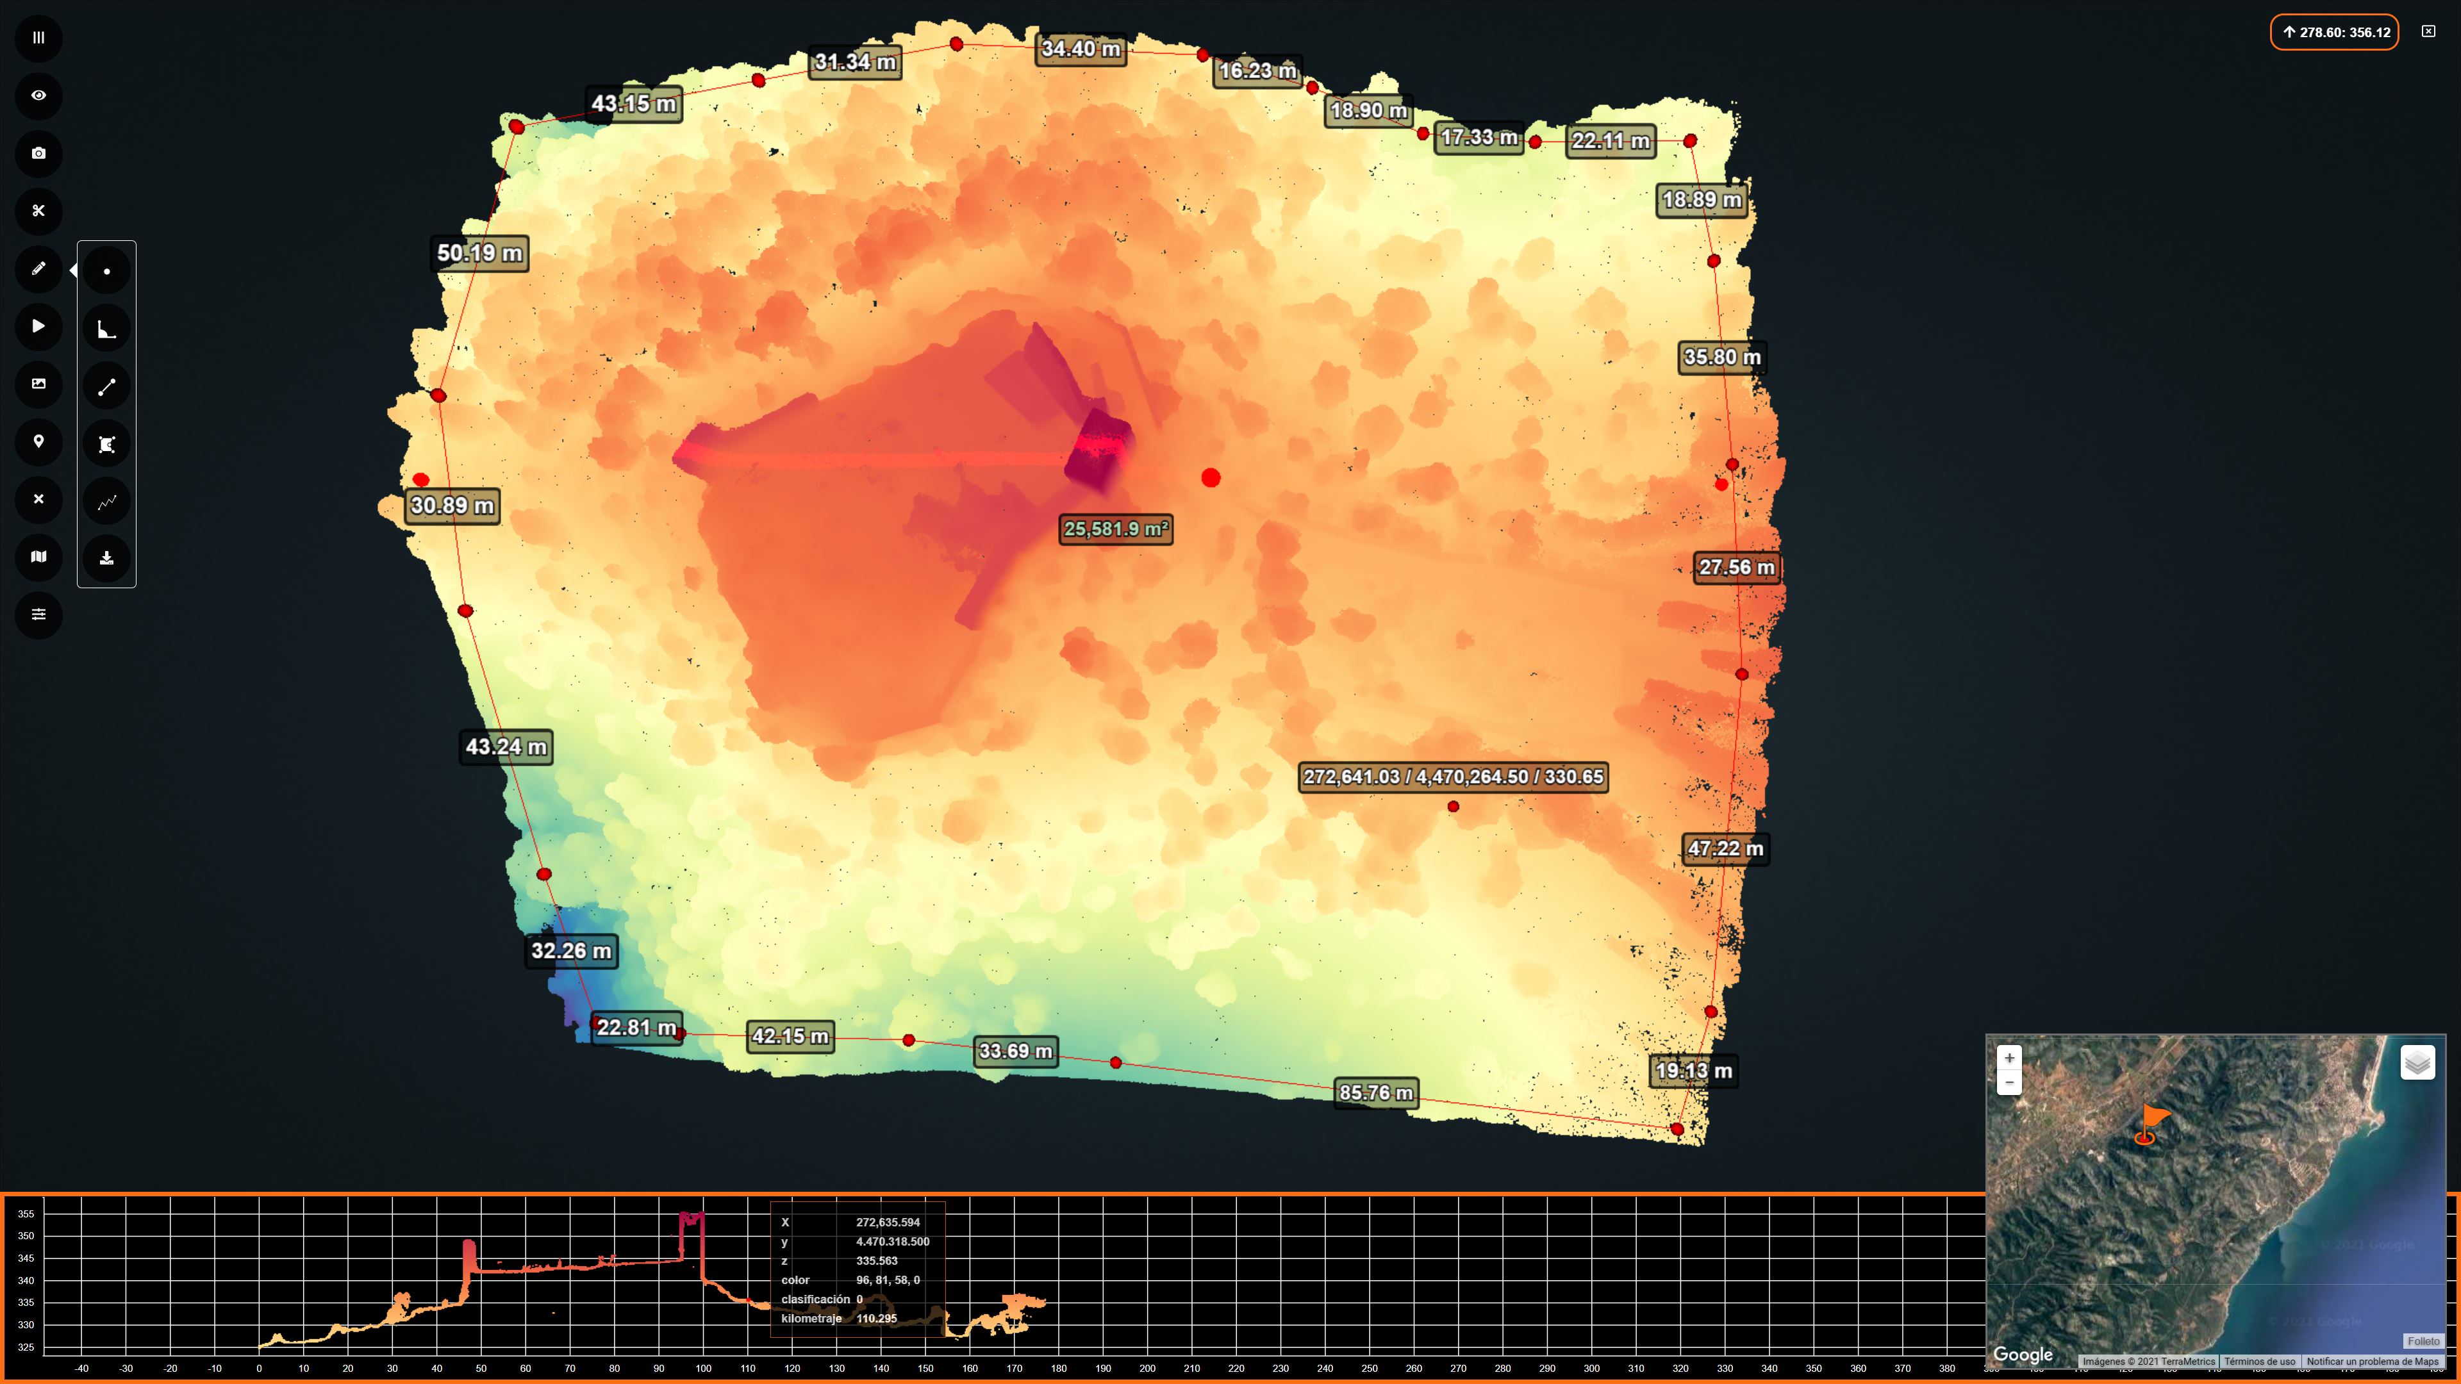
Task: Toggle the folded map icon
Action: (x=38, y=557)
